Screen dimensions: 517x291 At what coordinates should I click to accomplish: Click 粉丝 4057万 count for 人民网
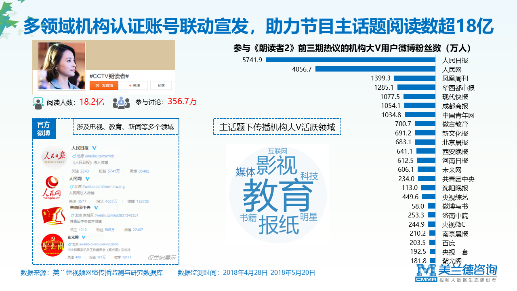[107, 201]
